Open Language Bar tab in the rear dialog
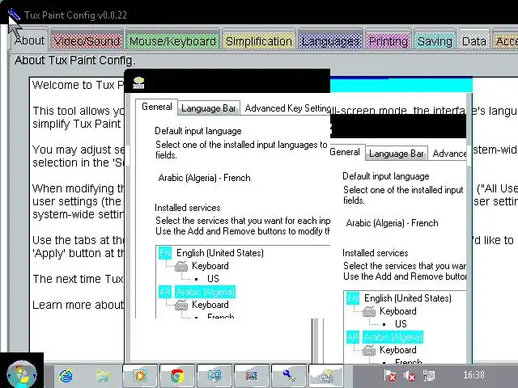The height and width of the screenshot is (388, 518). 396,154
